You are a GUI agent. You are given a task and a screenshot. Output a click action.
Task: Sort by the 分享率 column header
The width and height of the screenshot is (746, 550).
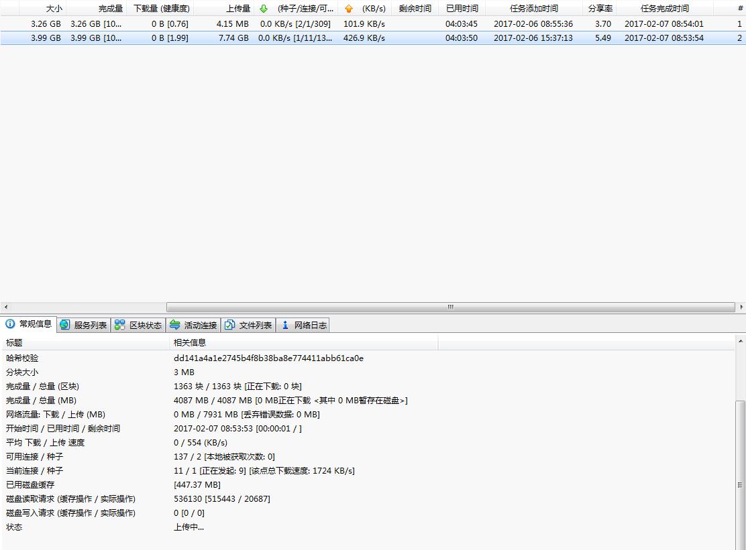point(600,9)
